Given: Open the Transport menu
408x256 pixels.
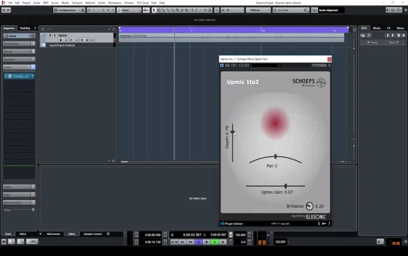Looking at the screenshot, I should pos(77,3).
